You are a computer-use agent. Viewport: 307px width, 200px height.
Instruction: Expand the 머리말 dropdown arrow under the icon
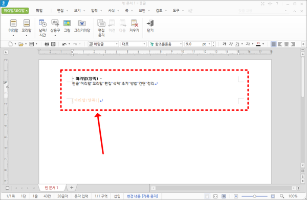click(13, 36)
